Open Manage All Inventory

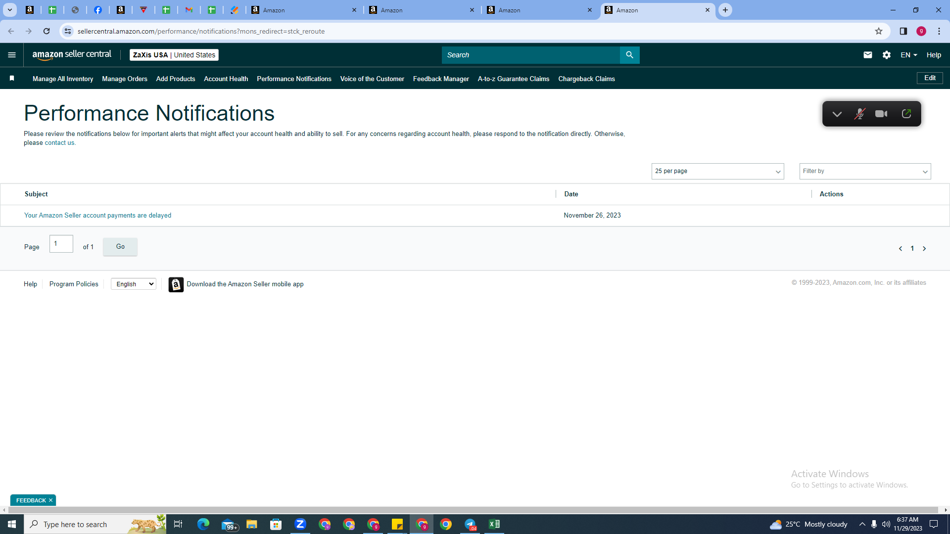click(x=63, y=79)
